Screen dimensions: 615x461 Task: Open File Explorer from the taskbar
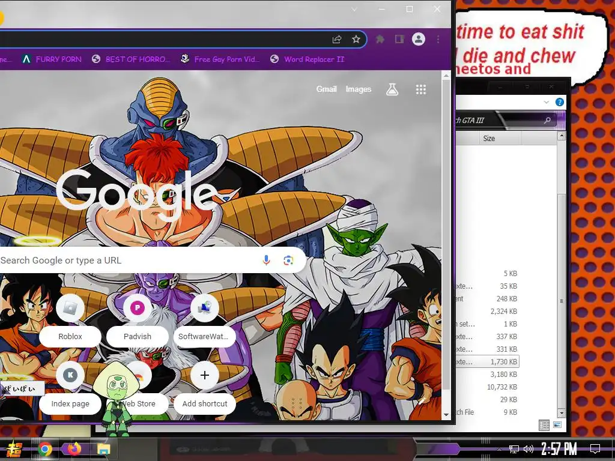103,449
